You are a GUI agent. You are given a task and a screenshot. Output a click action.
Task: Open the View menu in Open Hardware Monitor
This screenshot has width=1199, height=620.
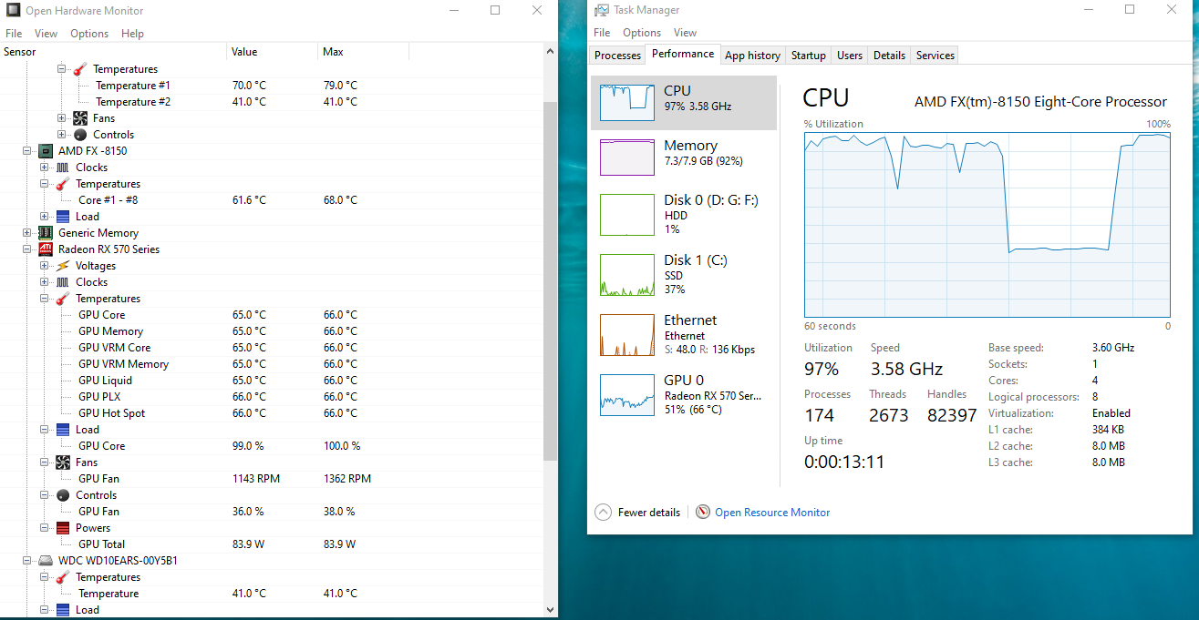click(x=46, y=34)
